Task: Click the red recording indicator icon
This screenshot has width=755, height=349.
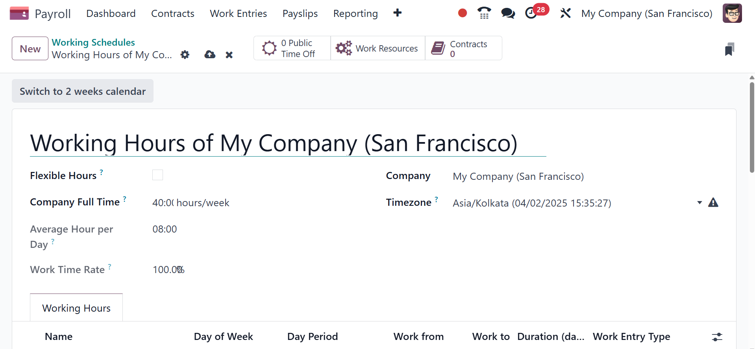Action: (x=463, y=13)
